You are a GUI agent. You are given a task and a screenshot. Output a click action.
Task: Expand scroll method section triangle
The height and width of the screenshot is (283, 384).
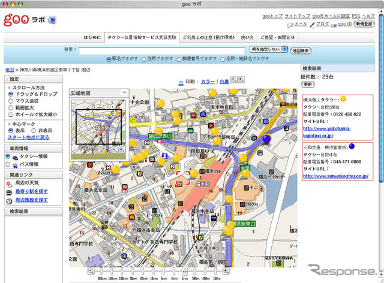[10, 88]
